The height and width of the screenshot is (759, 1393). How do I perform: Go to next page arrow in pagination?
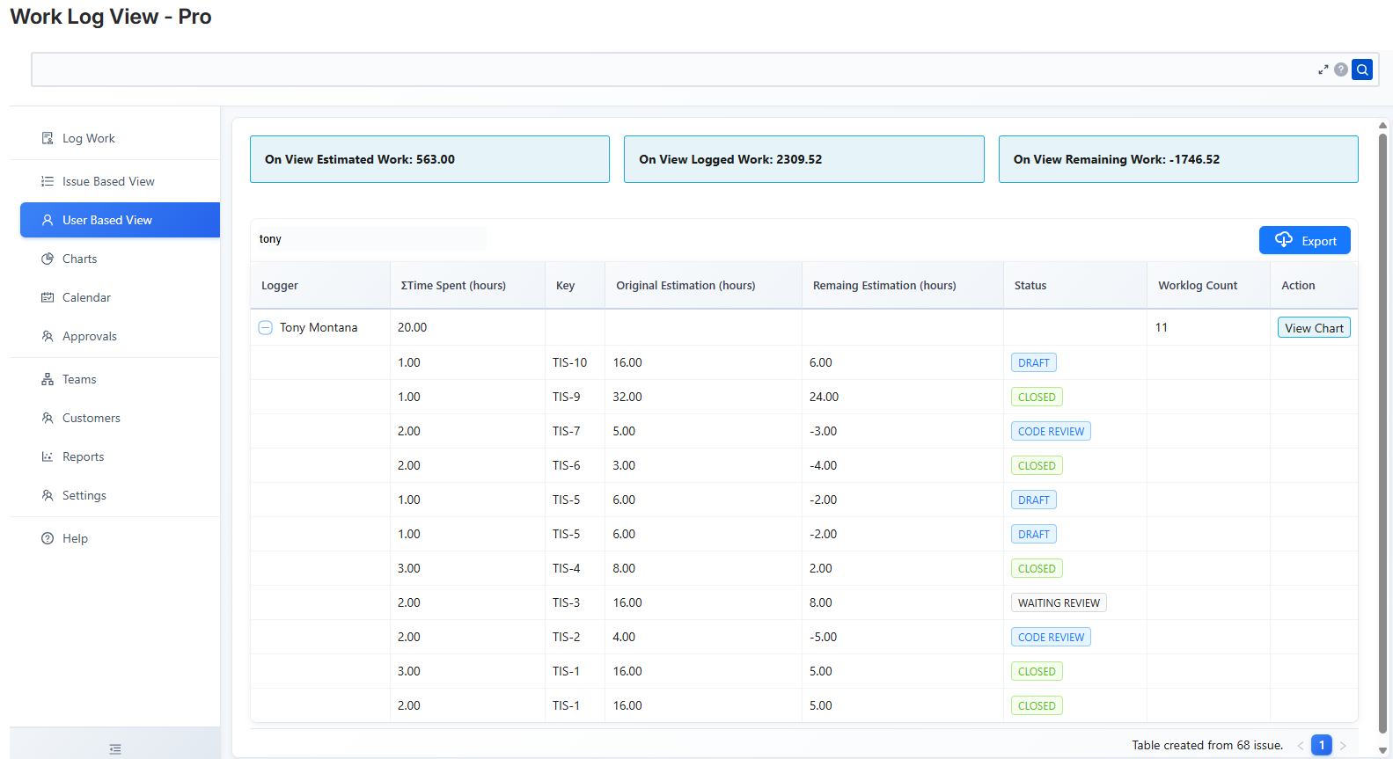pyautogui.click(x=1343, y=745)
